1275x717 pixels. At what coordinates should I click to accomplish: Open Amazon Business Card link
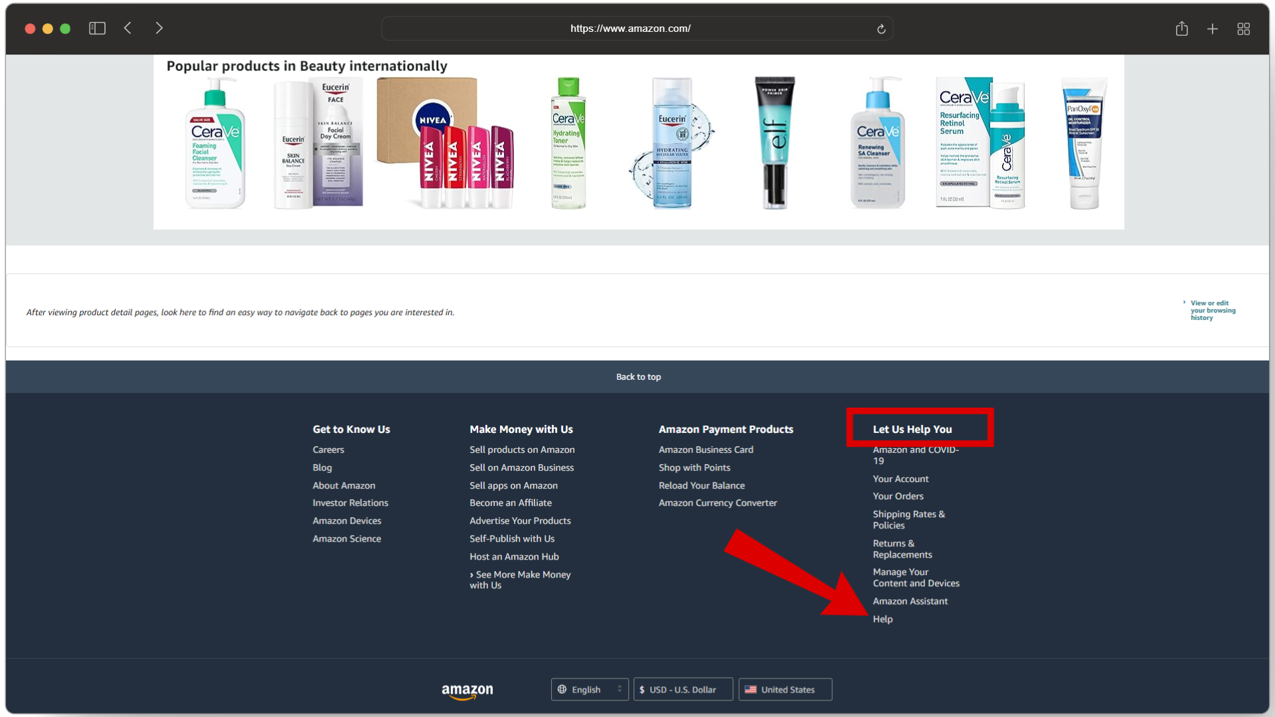click(x=706, y=449)
